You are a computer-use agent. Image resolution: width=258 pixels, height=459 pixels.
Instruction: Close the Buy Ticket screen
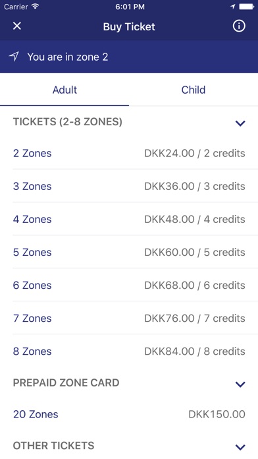tap(17, 26)
